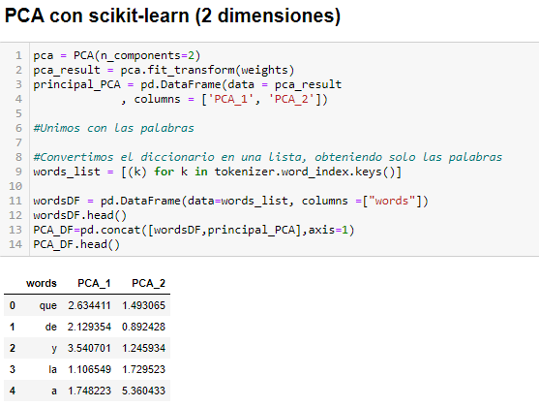The width and height of the screenshot is (539, 407).
Task: Click the PCA_2 column header in output
Action: coord(148,283)
